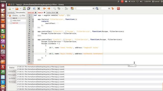
Task: Switch to the index.html editor tab
Action: point(51,13)
